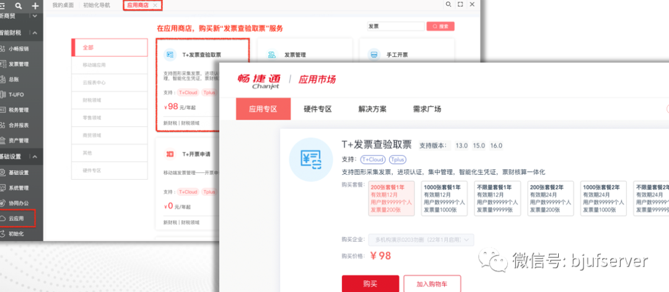Viewport: 669px width, 292px height.
Task: Click version 13.0 next to 支持版本
Action: [x=461, y=146]
